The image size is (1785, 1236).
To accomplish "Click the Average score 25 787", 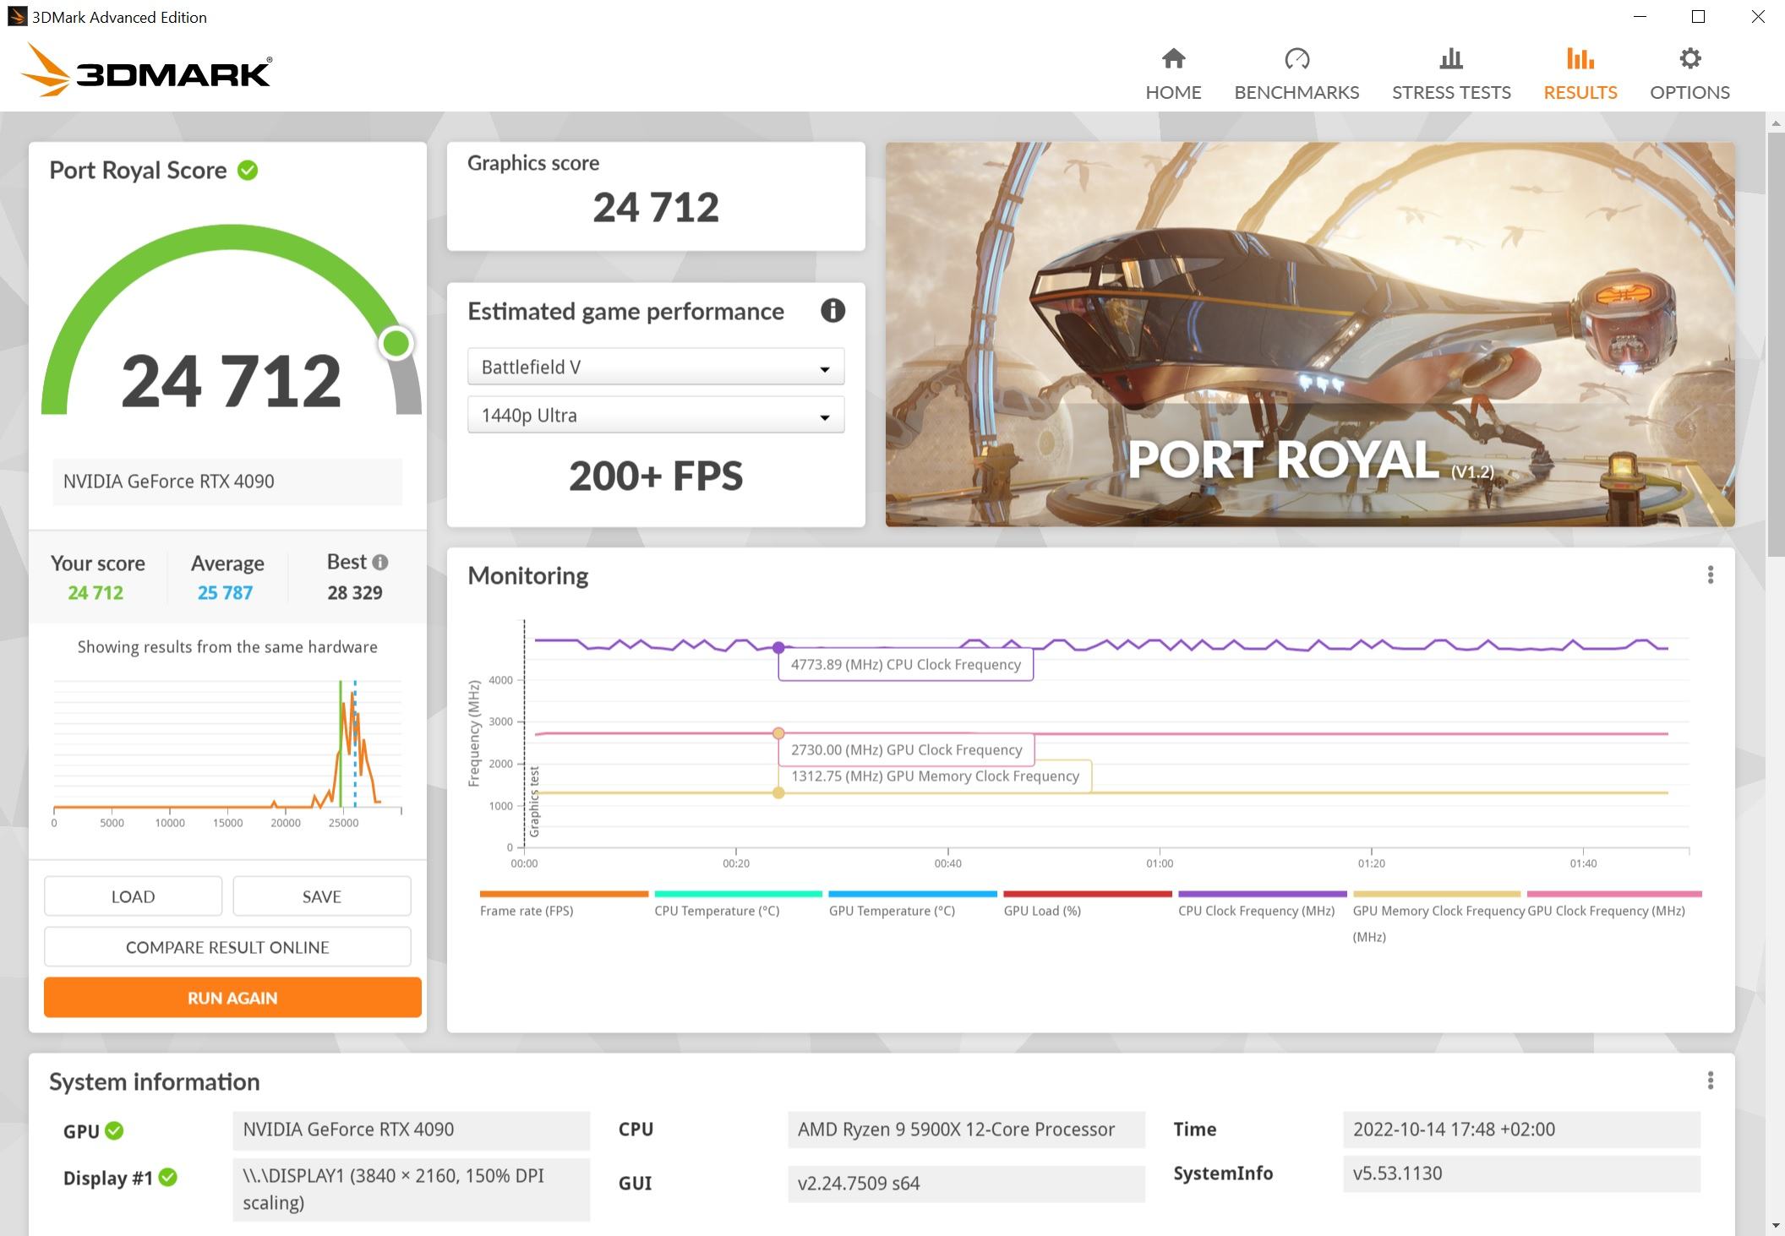I will click(225, 593).
